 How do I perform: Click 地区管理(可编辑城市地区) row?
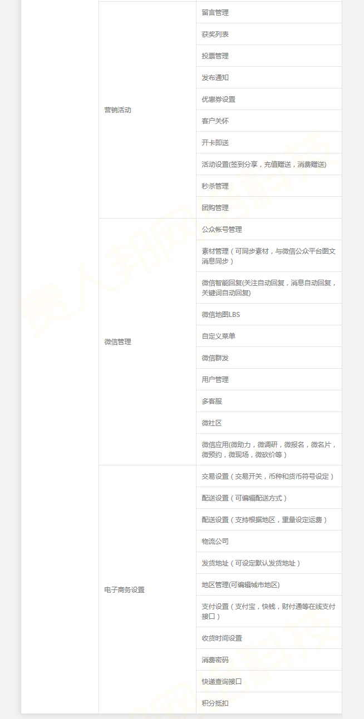pos(269,584)
